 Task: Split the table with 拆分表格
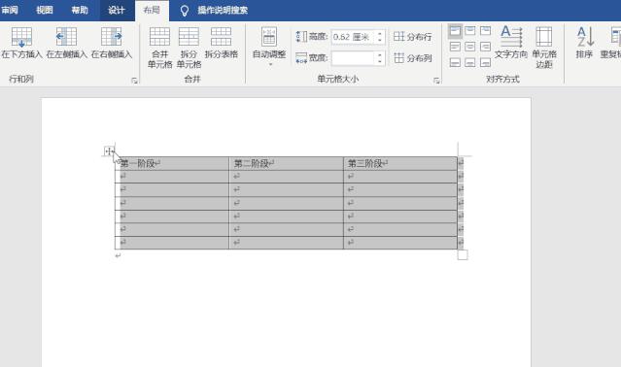221,43
